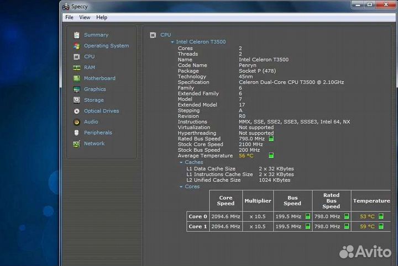Click the Peripherals mouse icon

click(x=77, y=133)
